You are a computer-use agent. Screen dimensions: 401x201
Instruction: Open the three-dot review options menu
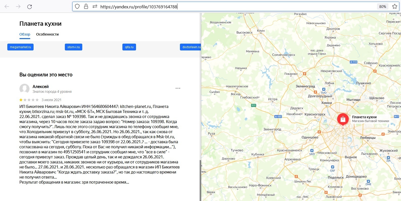click(x=178, y=88)
